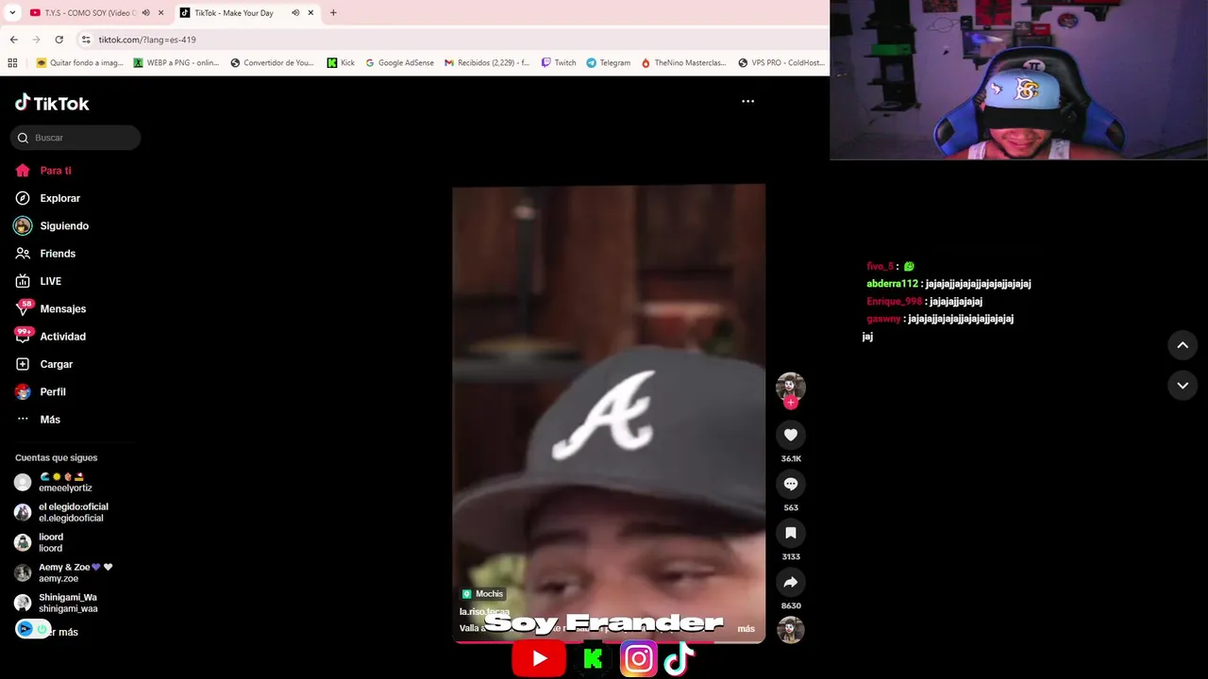
Task: Go back in browser history
Action: (13, 40)
